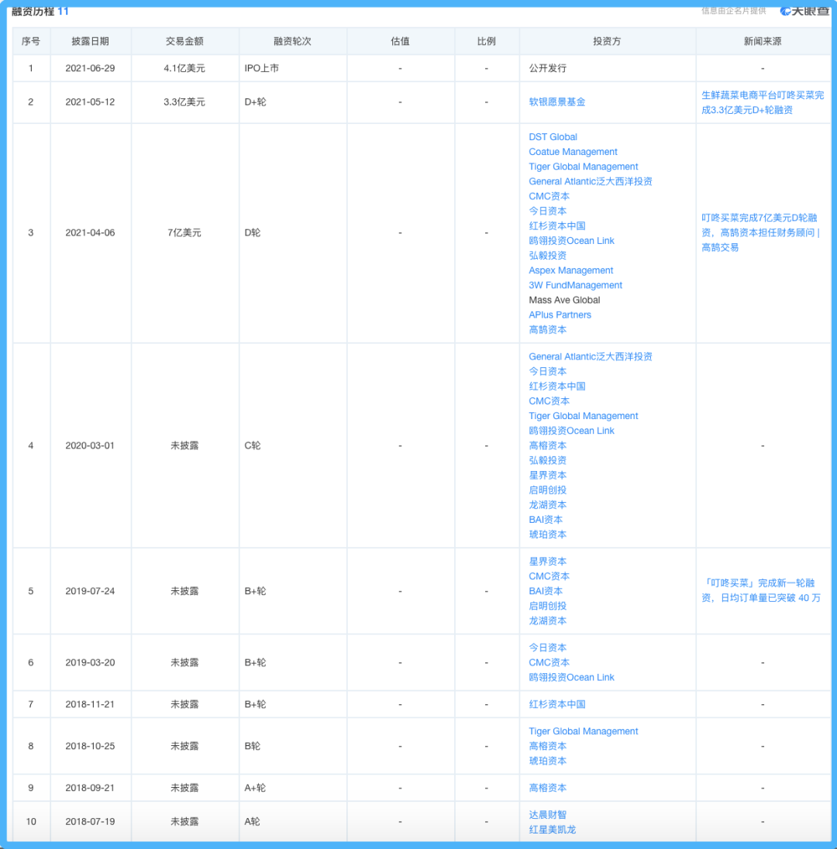Click DST Global investor link
837x849 pixels.
tap(553, 137)
